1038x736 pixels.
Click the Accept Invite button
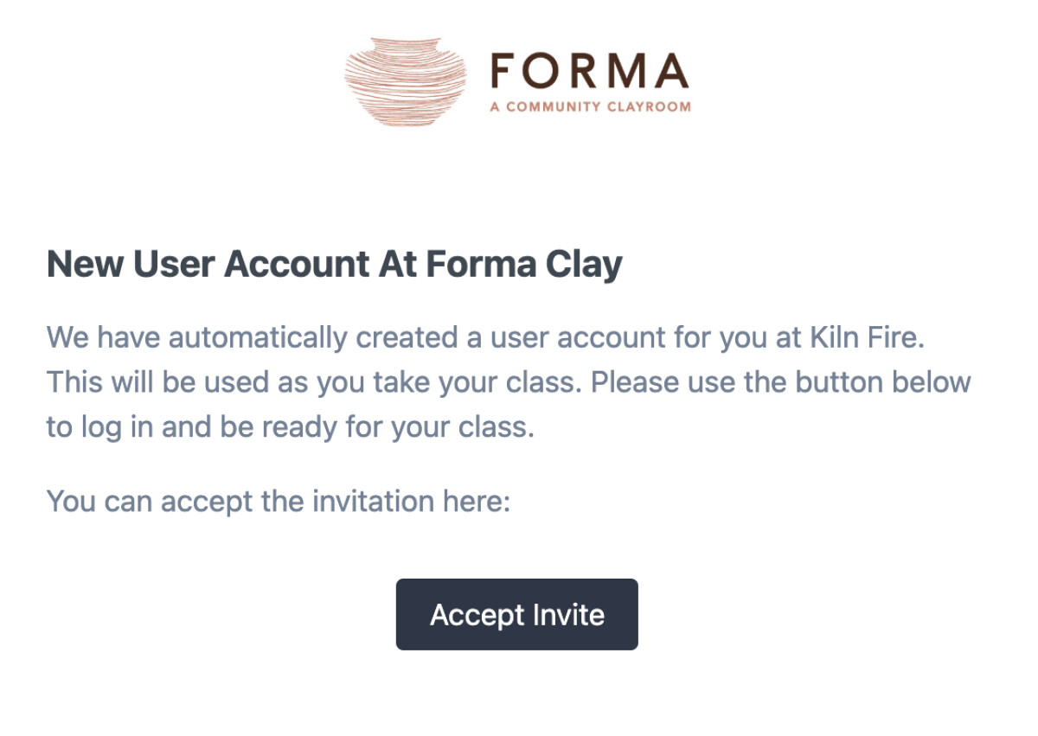516,614
